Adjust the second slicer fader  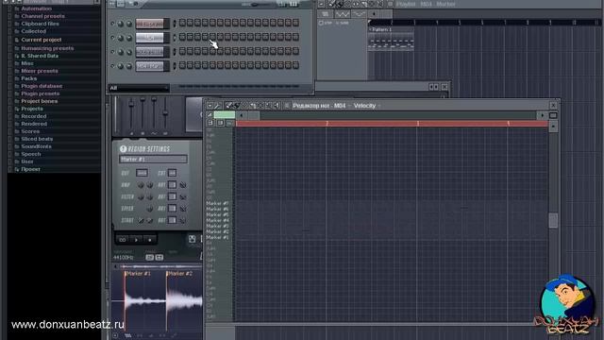tap(143, 100)
